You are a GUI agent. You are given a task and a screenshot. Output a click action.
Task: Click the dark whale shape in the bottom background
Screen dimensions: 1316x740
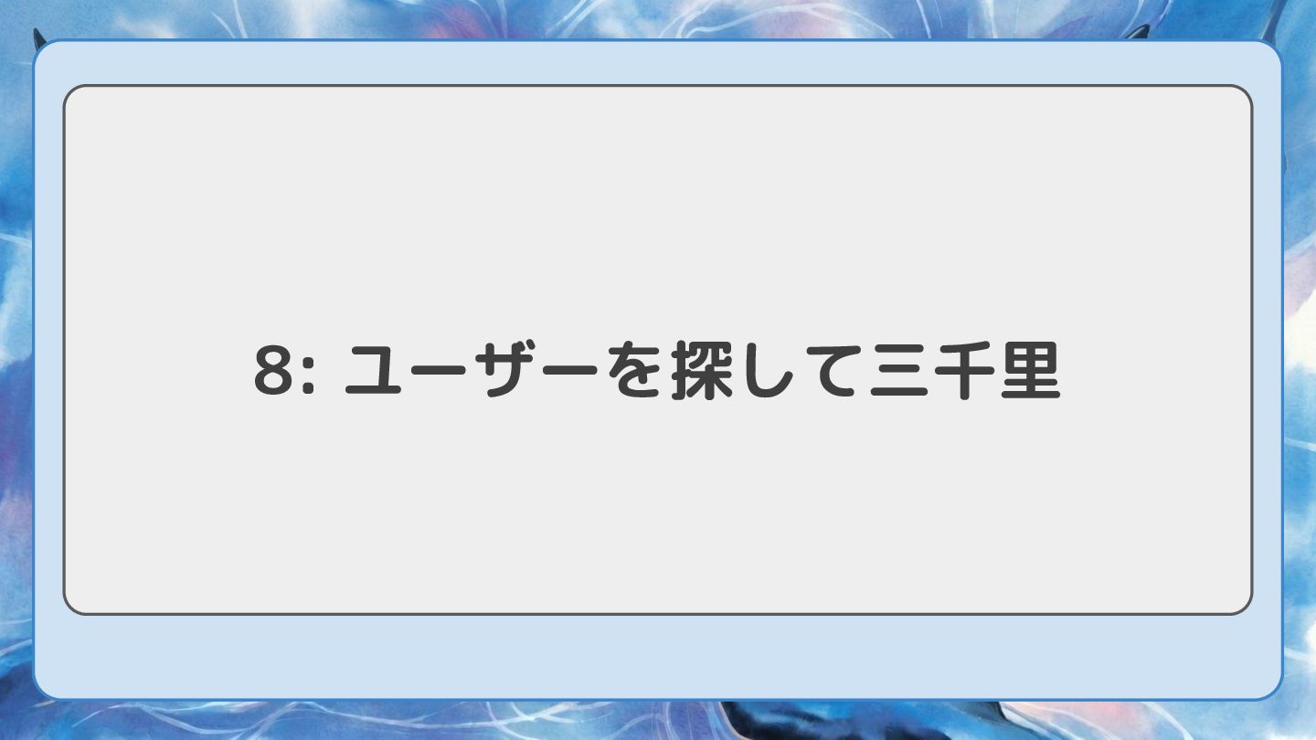[822, 722]
